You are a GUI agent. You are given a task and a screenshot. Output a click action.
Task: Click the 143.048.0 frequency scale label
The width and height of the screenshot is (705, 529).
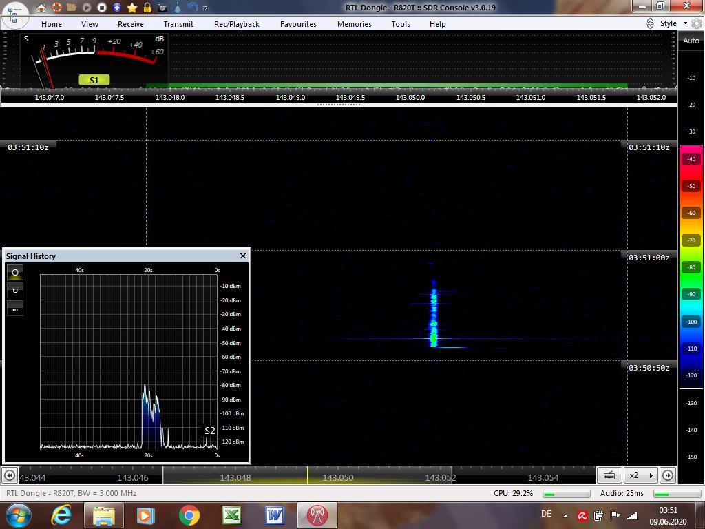click(170, 97)
